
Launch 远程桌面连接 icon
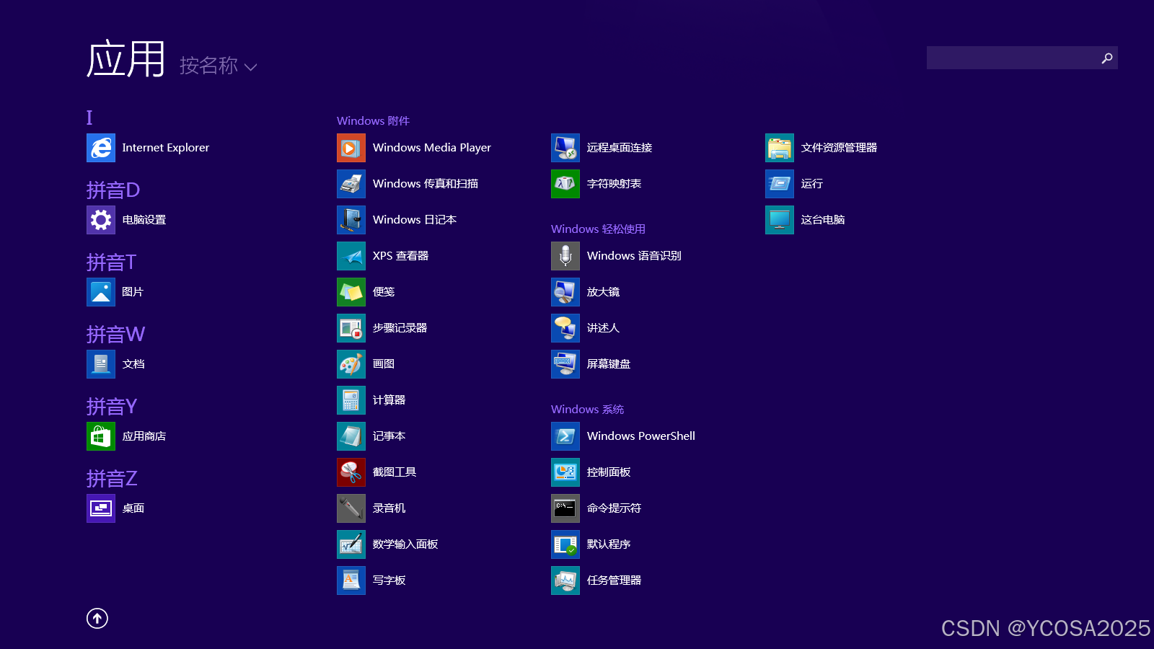pyautogui.click(x=565, y=148)
